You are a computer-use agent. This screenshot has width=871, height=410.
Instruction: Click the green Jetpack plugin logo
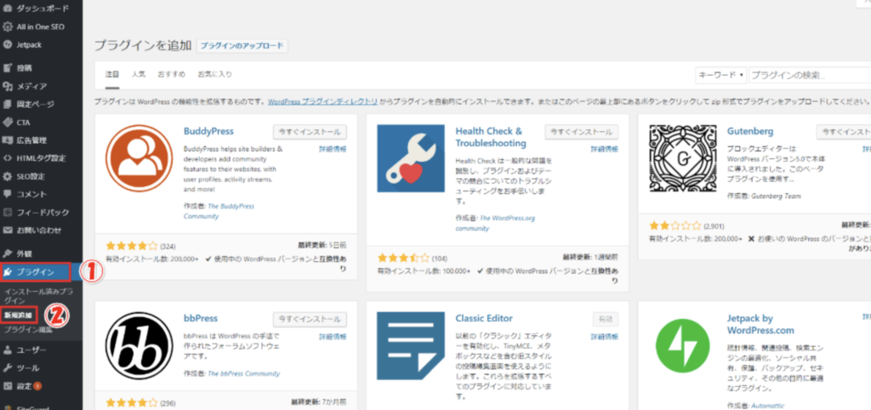683,345
